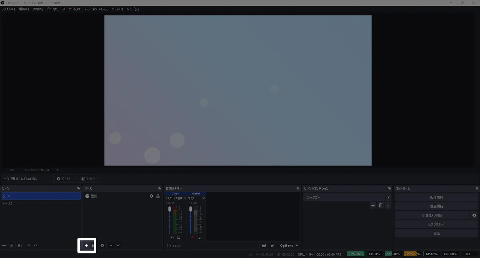Viewport: 480px width, 258px height.
Task: Mute the デスクトップ音声 speaker icon
Action: 172,237
